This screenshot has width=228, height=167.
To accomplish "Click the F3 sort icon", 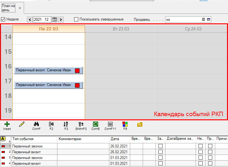I will pyautogui.click(x=66, y=124).
